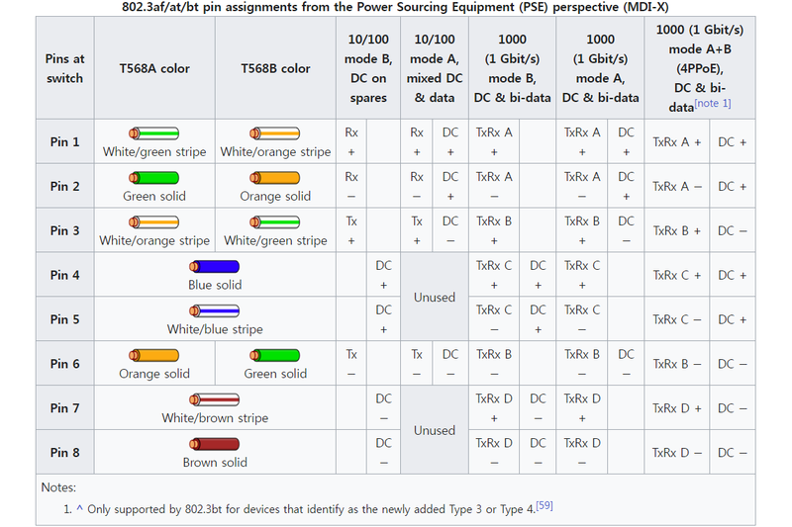Click the green solid wire icon in Pin 6 row
Image resolution: width=792 pixels, height=527 pixels.
point(275,356)
